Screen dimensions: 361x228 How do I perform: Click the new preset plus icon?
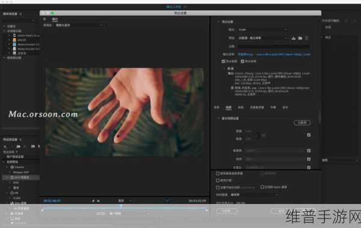[5, 146]
